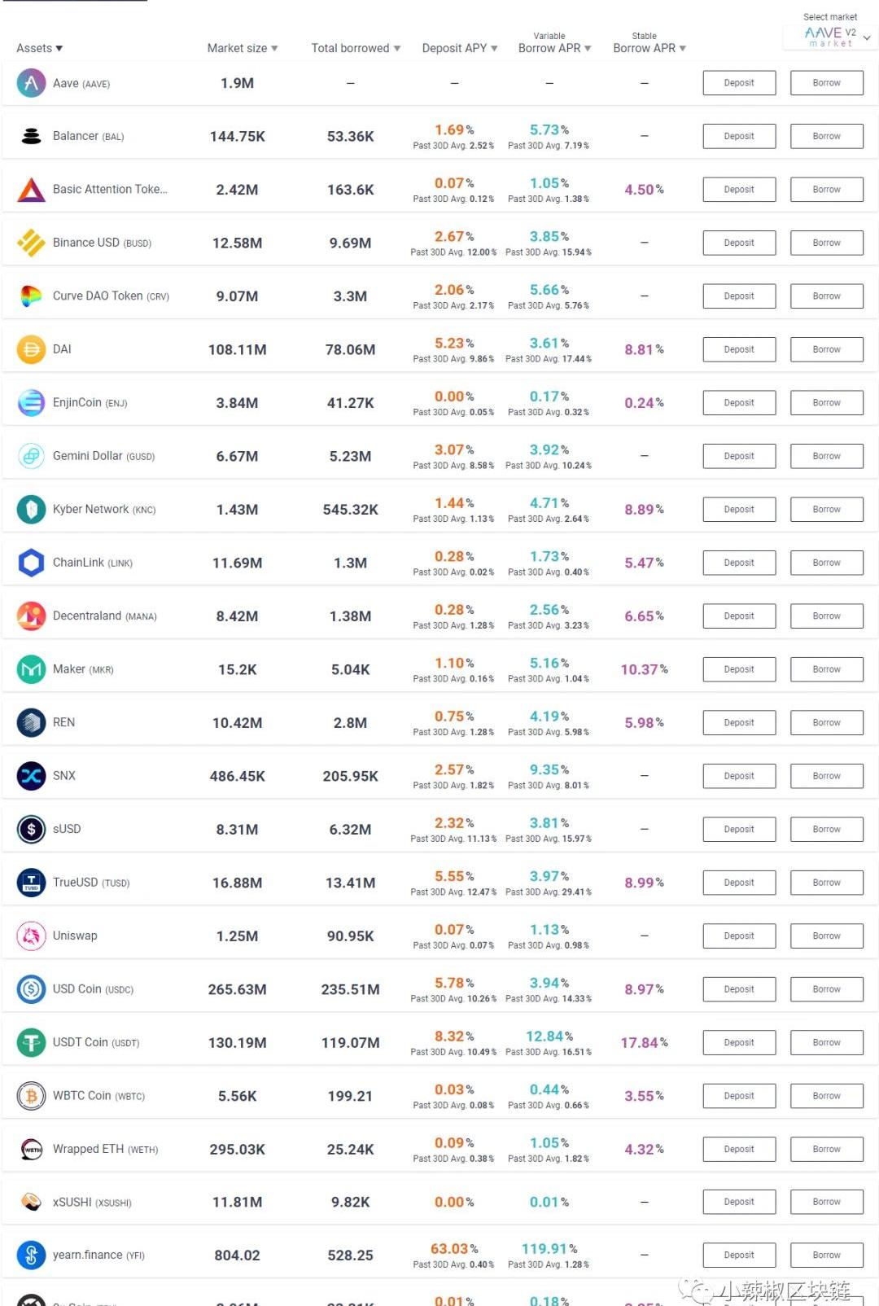The height and width of the screenshot is (1306, 879).
Task: Click the Maker (MKR) token icon
Action: click(31, 669)
